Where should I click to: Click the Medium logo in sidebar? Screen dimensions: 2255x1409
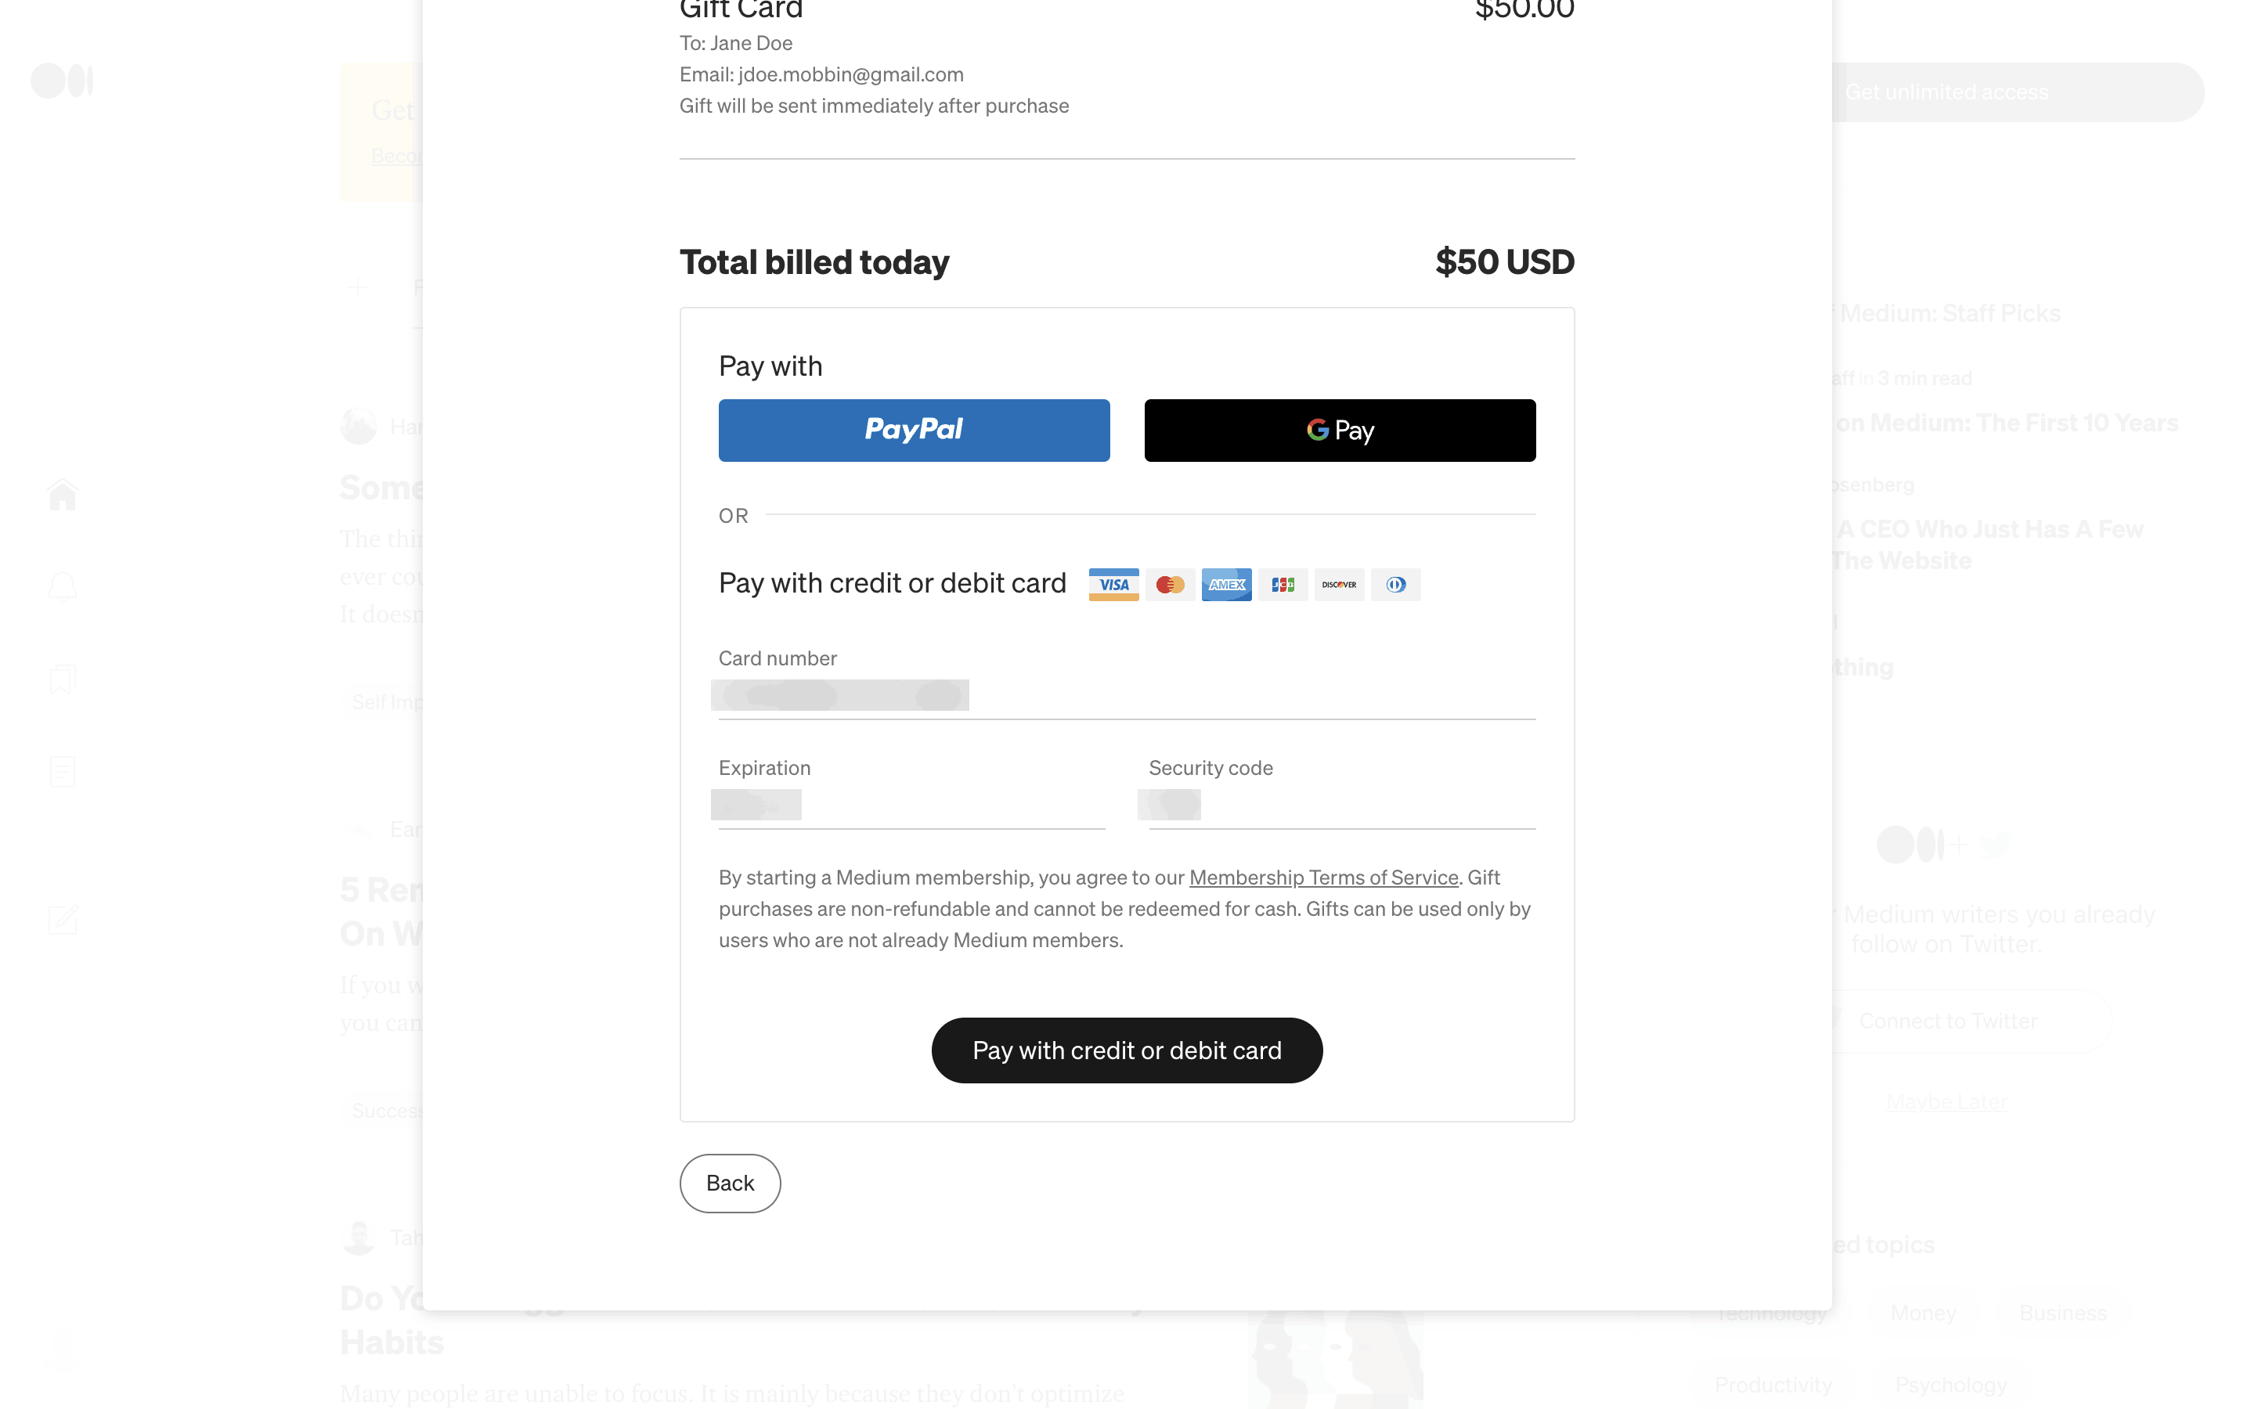click(62, 81)
